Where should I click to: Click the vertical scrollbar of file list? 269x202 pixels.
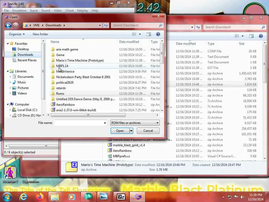pyautogui.click(x=162, y=53)
